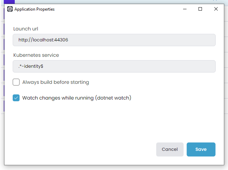Maximize the Application Properties dialog
Image resolution: width=228 pixels, height=170 pixels.
pos(200,9)
